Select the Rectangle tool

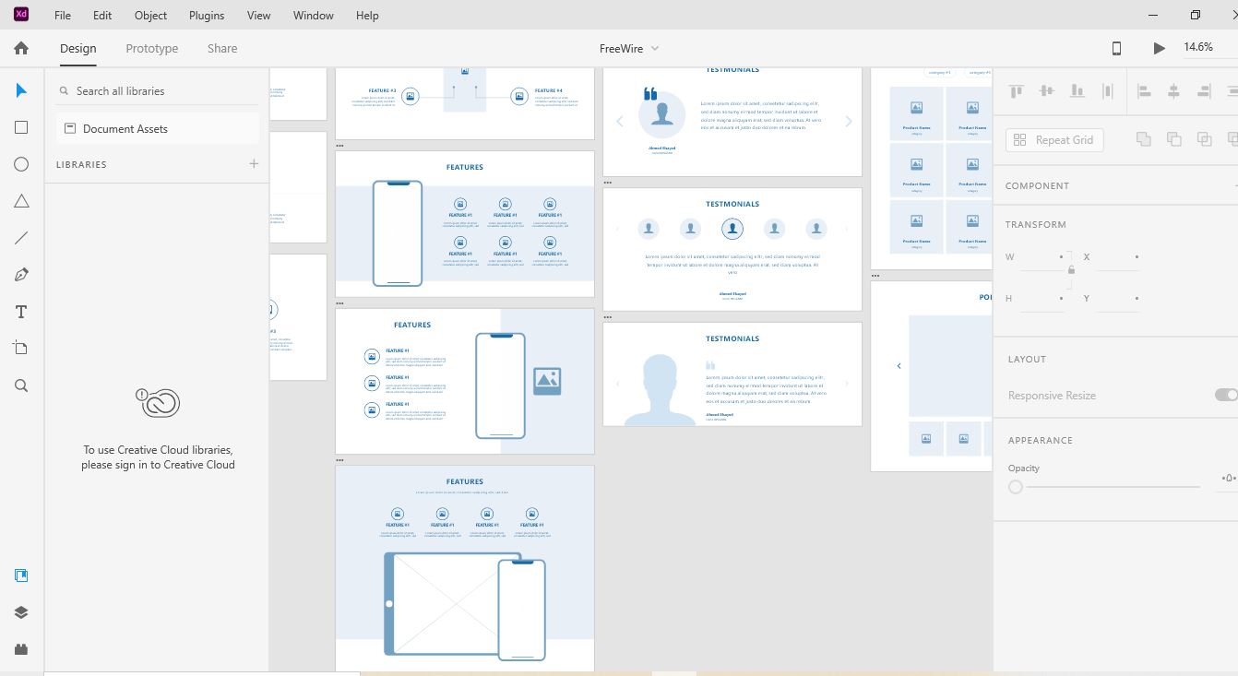(21, 127)
